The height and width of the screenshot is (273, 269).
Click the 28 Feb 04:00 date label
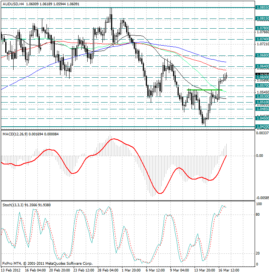pos(108,270)
